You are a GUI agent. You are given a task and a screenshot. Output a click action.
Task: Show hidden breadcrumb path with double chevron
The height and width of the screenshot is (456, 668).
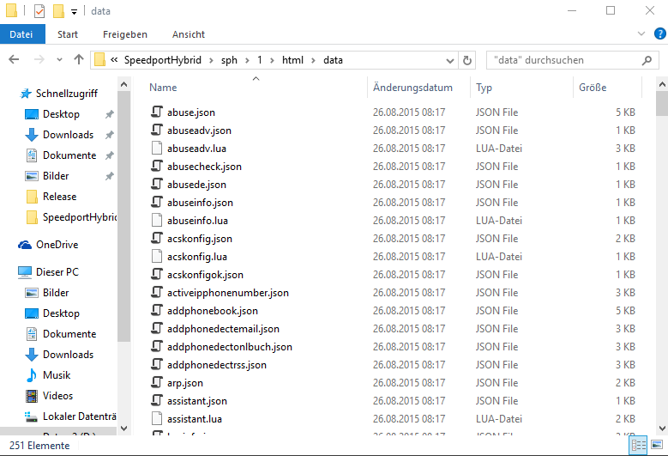click(x=114, y=60)
